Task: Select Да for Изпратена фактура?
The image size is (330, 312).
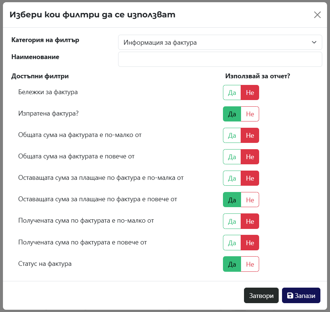Action: click(x=232, y=114)
